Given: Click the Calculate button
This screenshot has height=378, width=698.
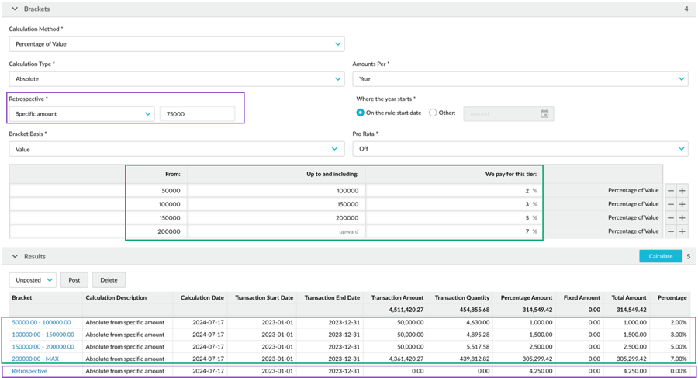Looking at the screenshot, I should pos(660,256).
